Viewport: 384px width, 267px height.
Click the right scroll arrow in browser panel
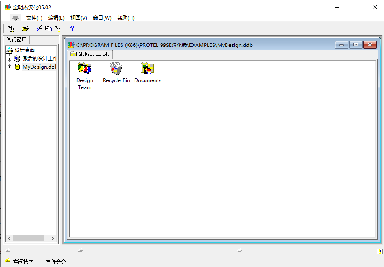coord(53,238)
